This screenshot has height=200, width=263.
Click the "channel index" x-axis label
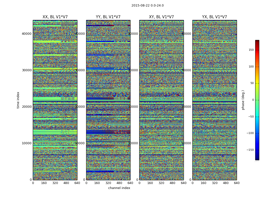click(119, 188)
